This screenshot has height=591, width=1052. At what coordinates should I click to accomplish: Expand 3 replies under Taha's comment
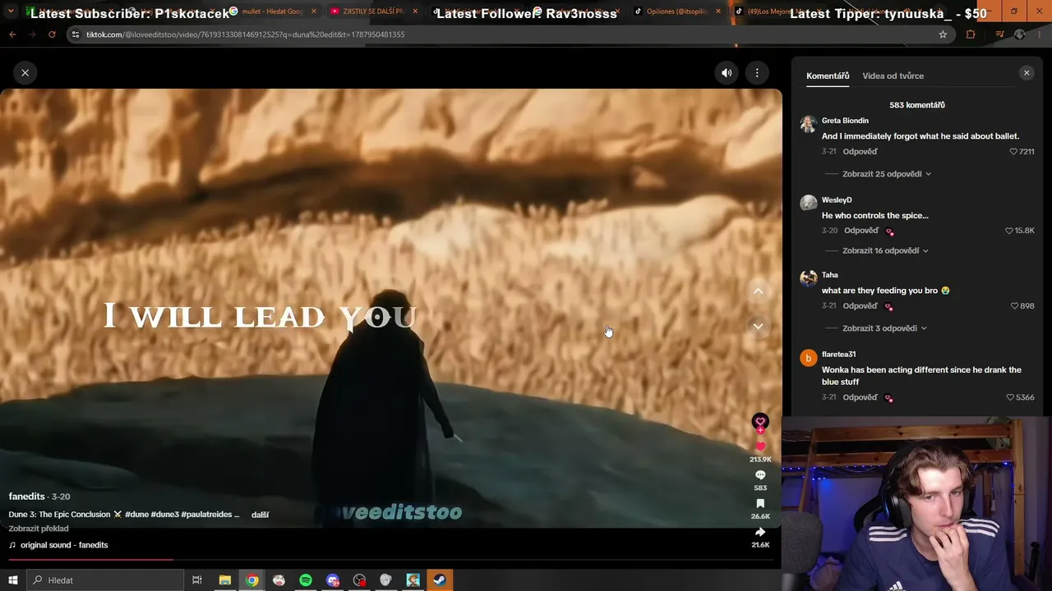click(884, 328)
